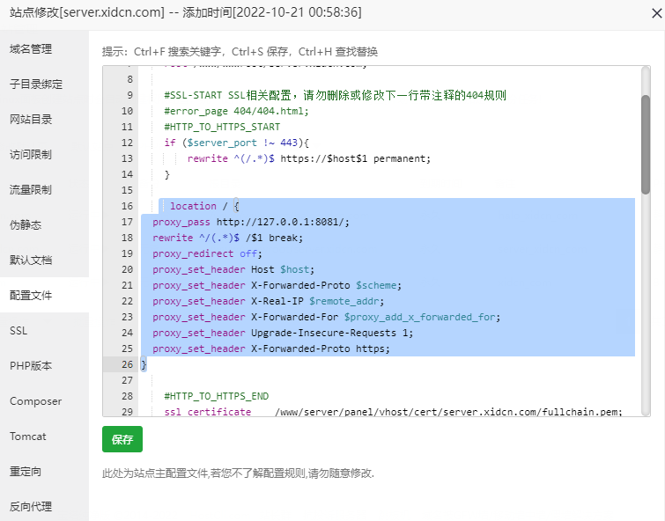This screenshot has height=521, width=665.
Task: Go to 流量限制 tab
Action: click(x=31, y=190)
